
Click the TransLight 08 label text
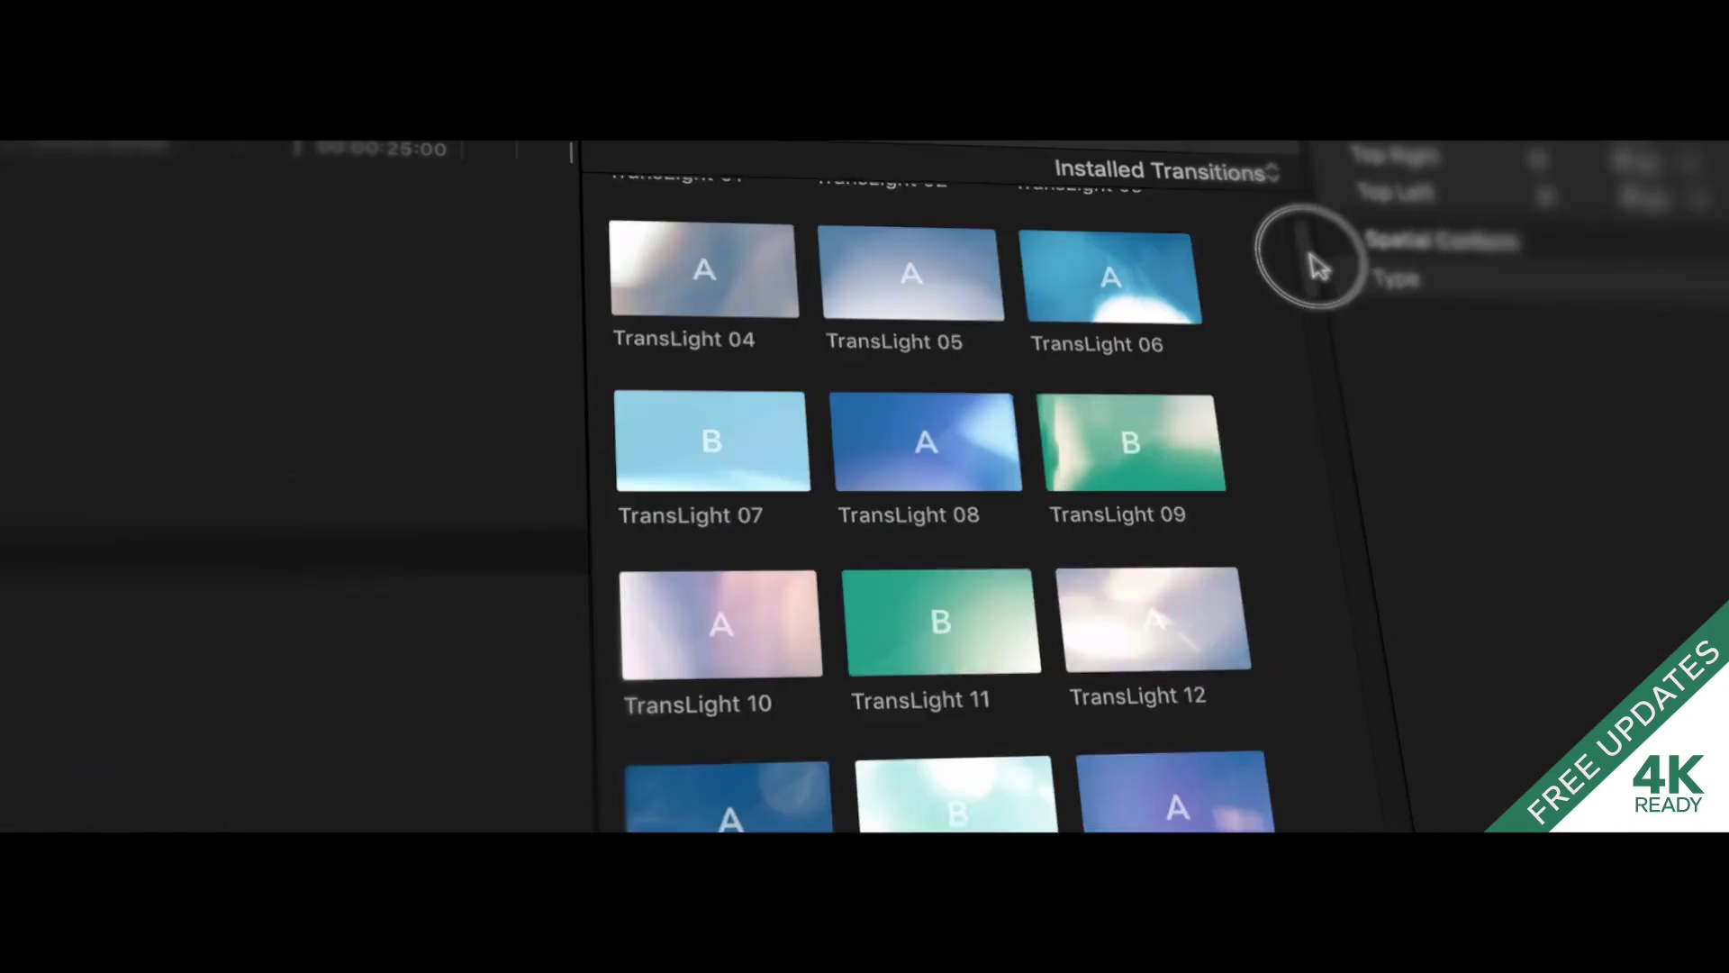coord(909,515)
